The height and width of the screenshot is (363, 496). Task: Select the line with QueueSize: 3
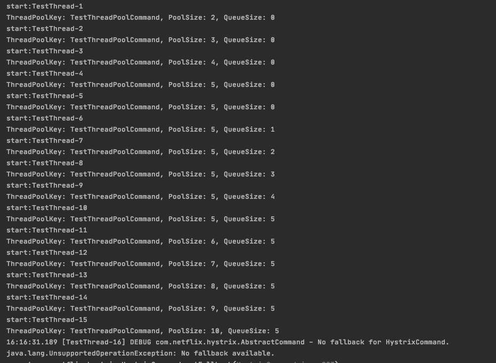pyautogui.click(x=140, y=174)
